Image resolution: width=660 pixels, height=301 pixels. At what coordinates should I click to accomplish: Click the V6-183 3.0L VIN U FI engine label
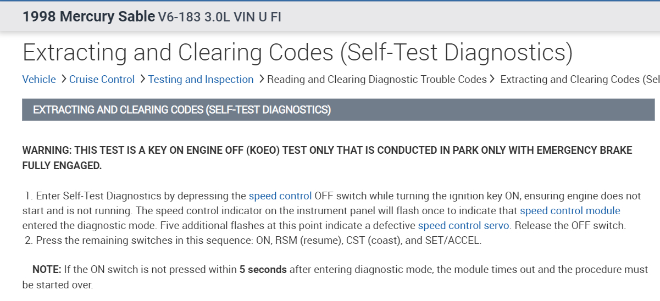[220, 17]
